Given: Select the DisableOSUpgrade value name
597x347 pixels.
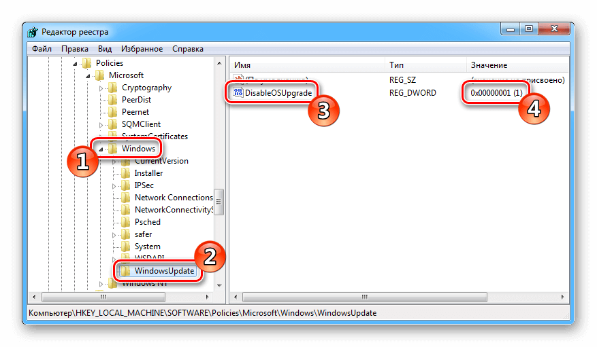Looking at the screenshot, I should tap(278, 92).
